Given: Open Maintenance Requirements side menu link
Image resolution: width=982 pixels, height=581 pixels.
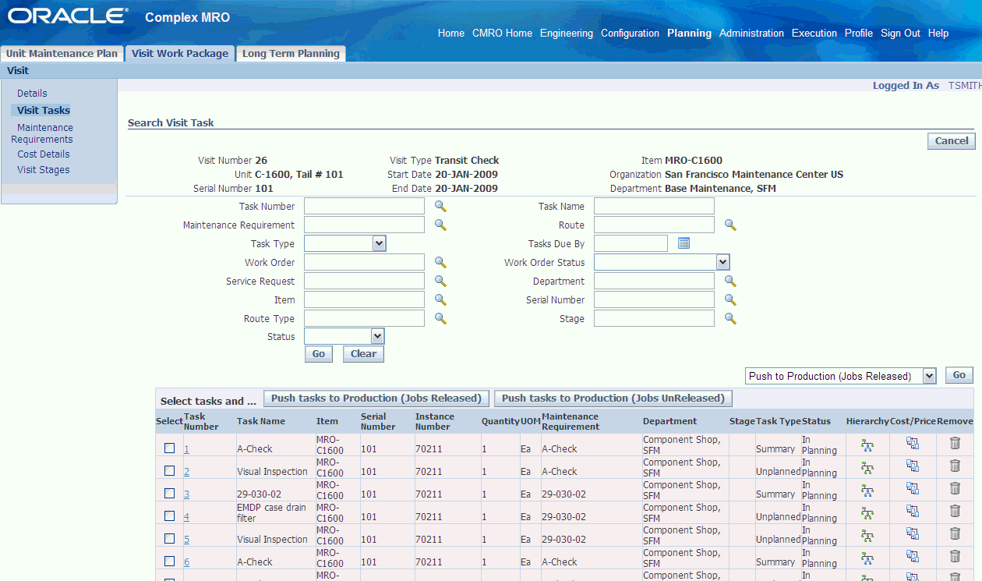Looking at the screenshot, I should [42, 133].
